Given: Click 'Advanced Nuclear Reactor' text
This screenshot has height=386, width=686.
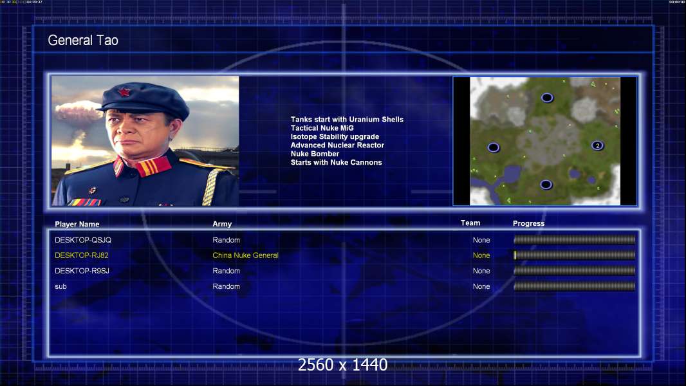Looking at the screenshot, I should (x=337, y=145).
